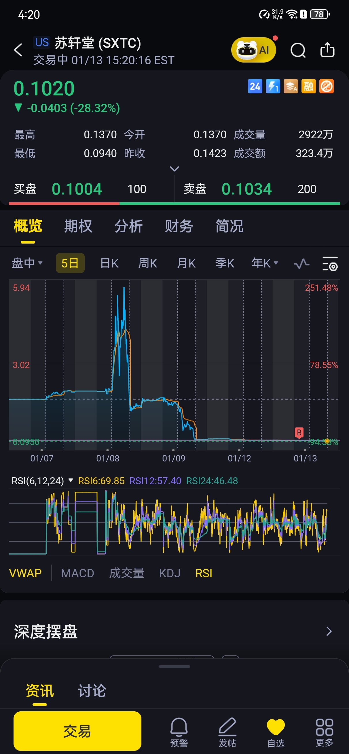
Task: Select the 季K chart period
Action: pos(224,263)
